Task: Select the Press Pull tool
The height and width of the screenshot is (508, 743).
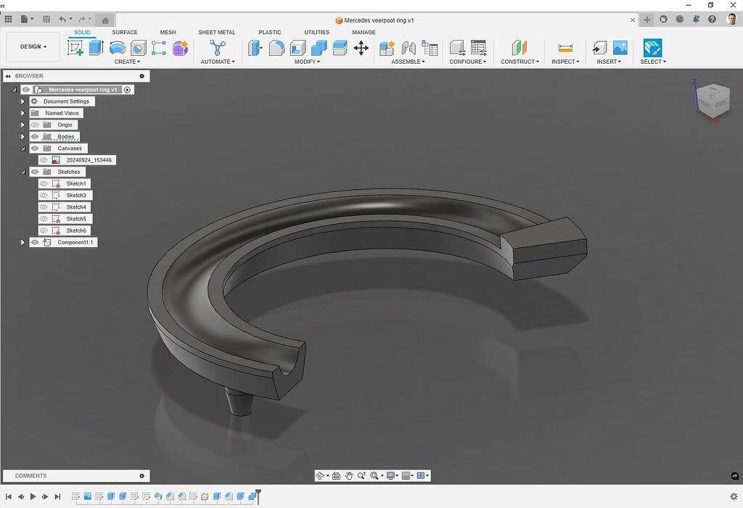Action: (x=255, y=48)
